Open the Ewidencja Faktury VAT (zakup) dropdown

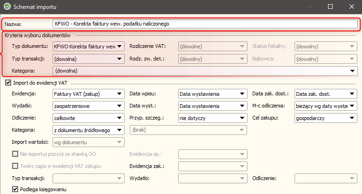point(88,94)
